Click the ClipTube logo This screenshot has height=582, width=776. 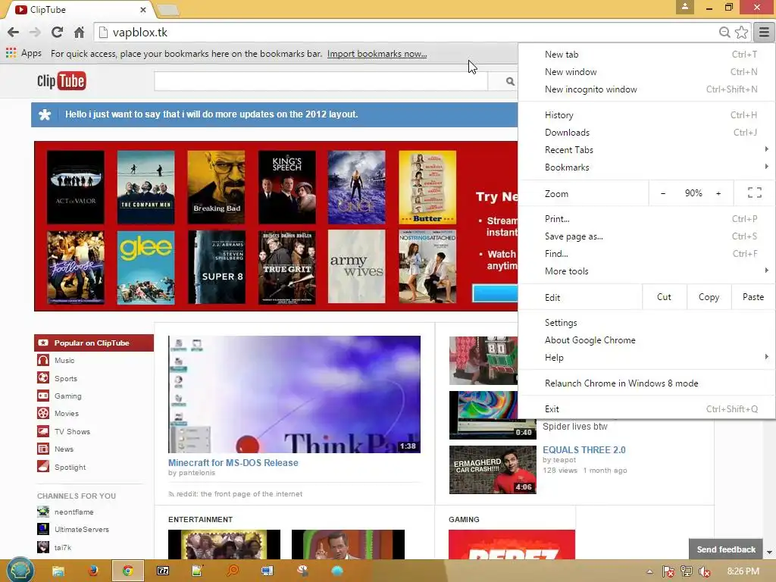click(x=61, y=81)
